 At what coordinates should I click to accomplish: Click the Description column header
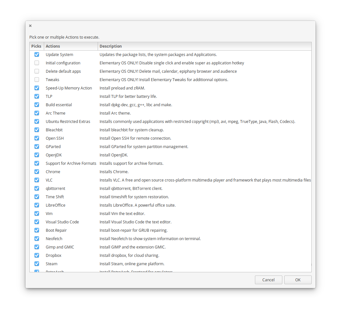(204, 46)
